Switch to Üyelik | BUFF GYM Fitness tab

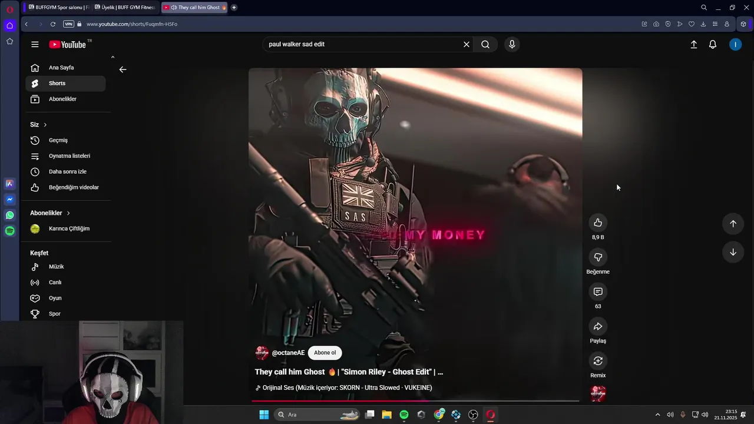(125, 8)
